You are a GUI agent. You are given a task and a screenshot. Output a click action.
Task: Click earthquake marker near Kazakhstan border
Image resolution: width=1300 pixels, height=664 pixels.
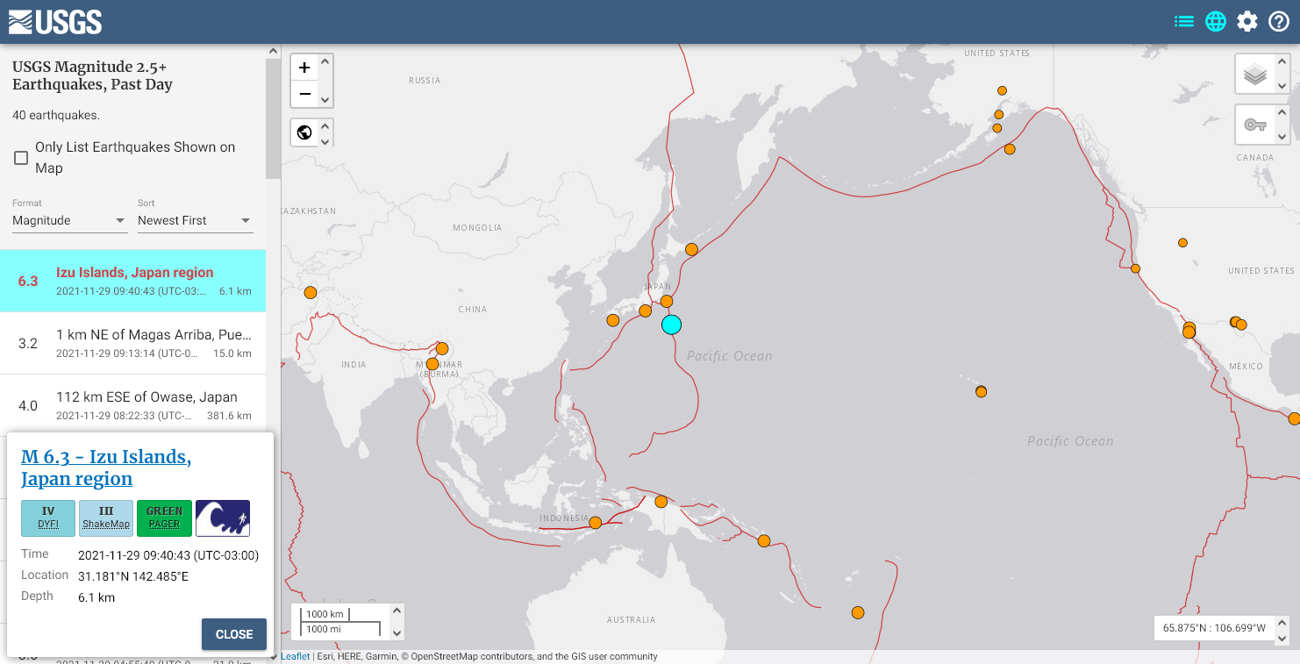point(310,293)
